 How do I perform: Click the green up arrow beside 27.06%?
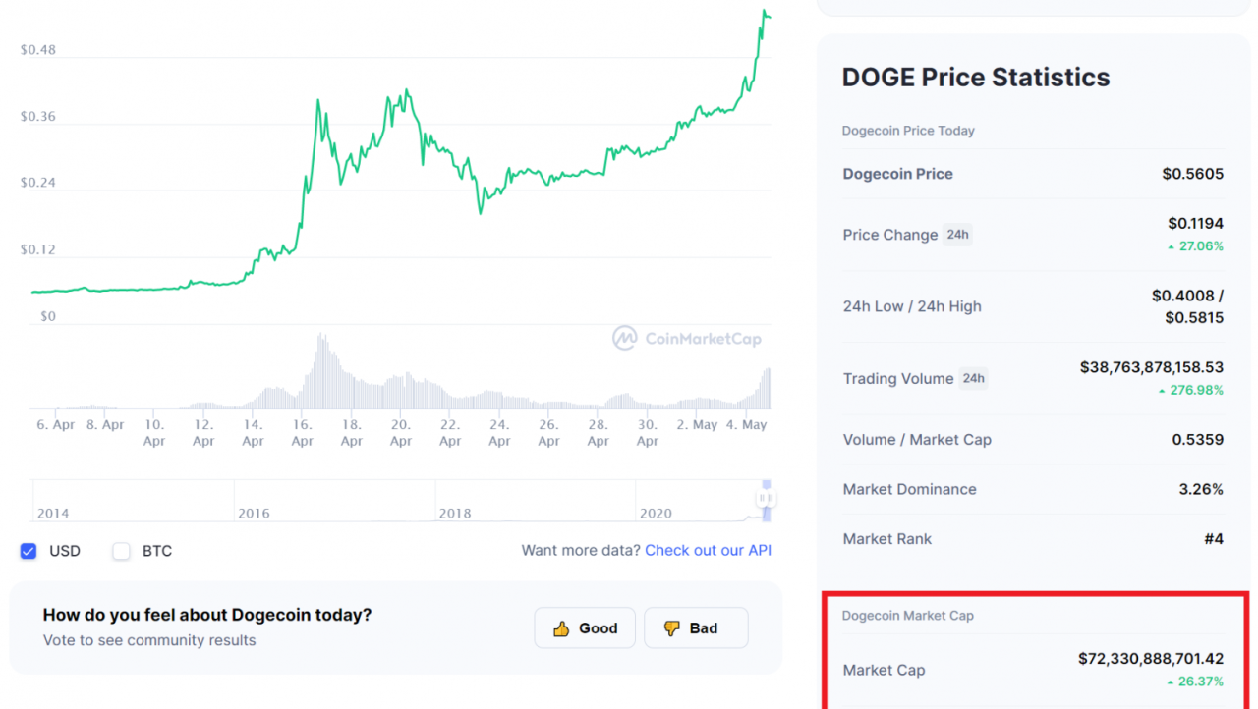coord(1171,247)
